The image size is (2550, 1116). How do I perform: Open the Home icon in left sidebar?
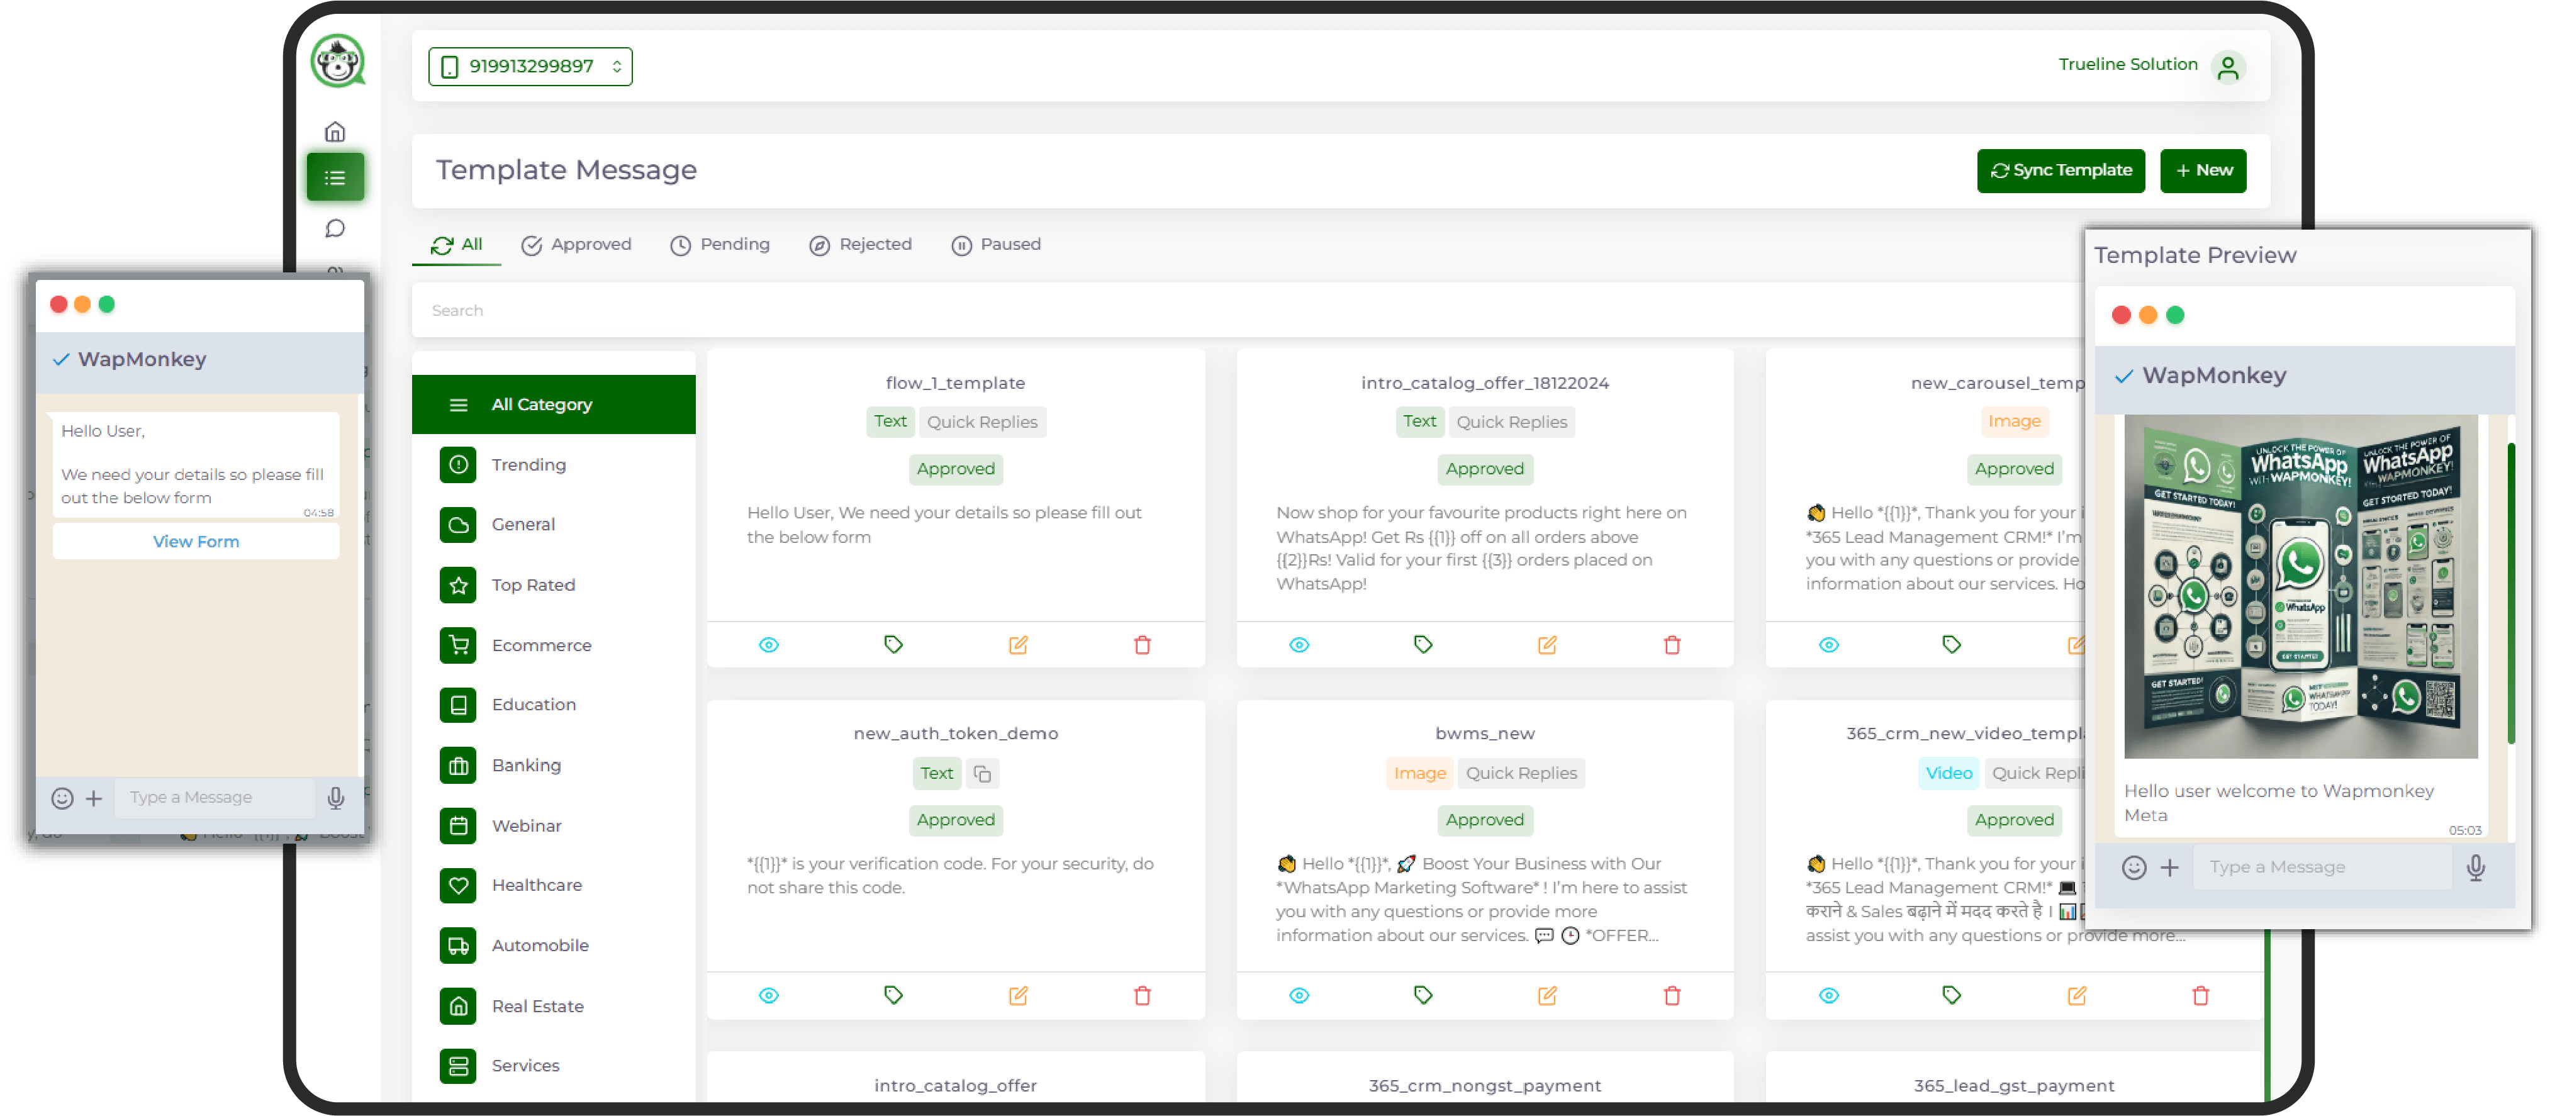(335, 131)
